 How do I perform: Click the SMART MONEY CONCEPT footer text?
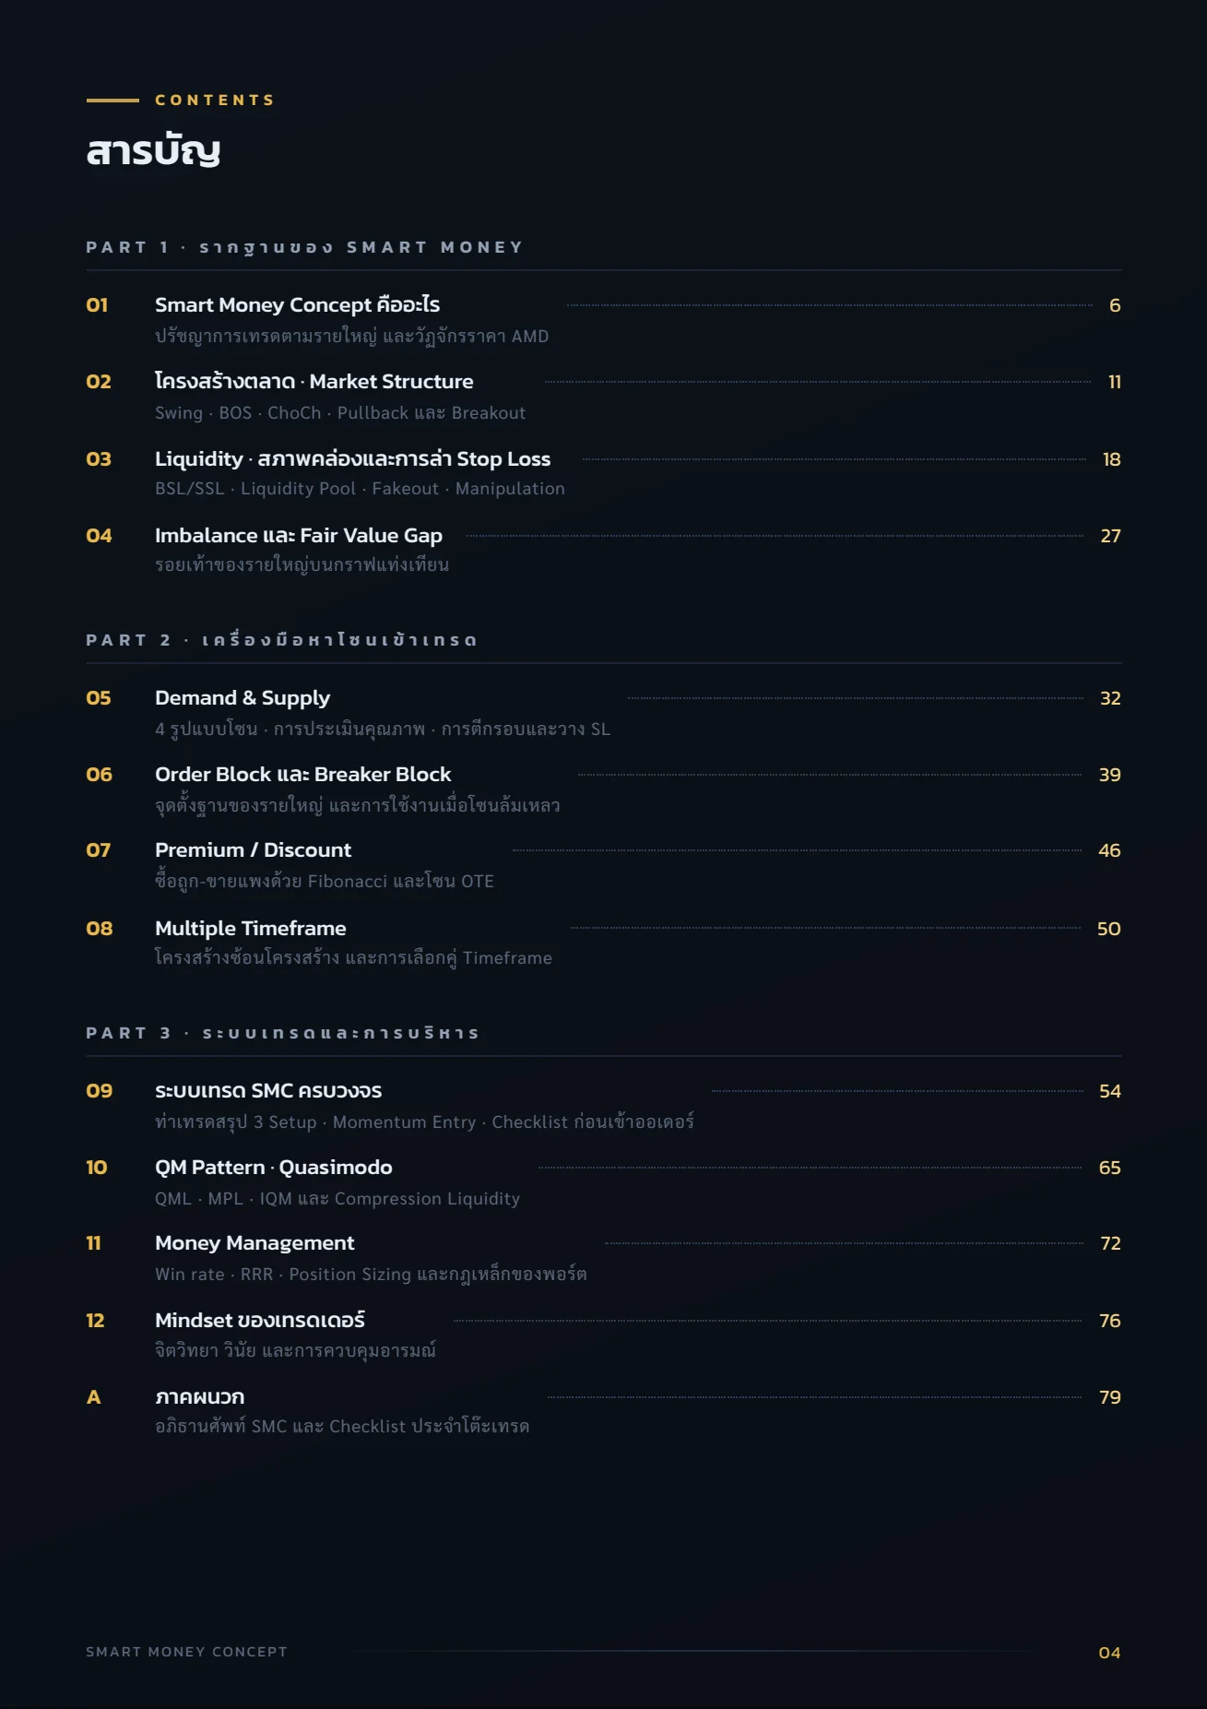click(186, 1652)
